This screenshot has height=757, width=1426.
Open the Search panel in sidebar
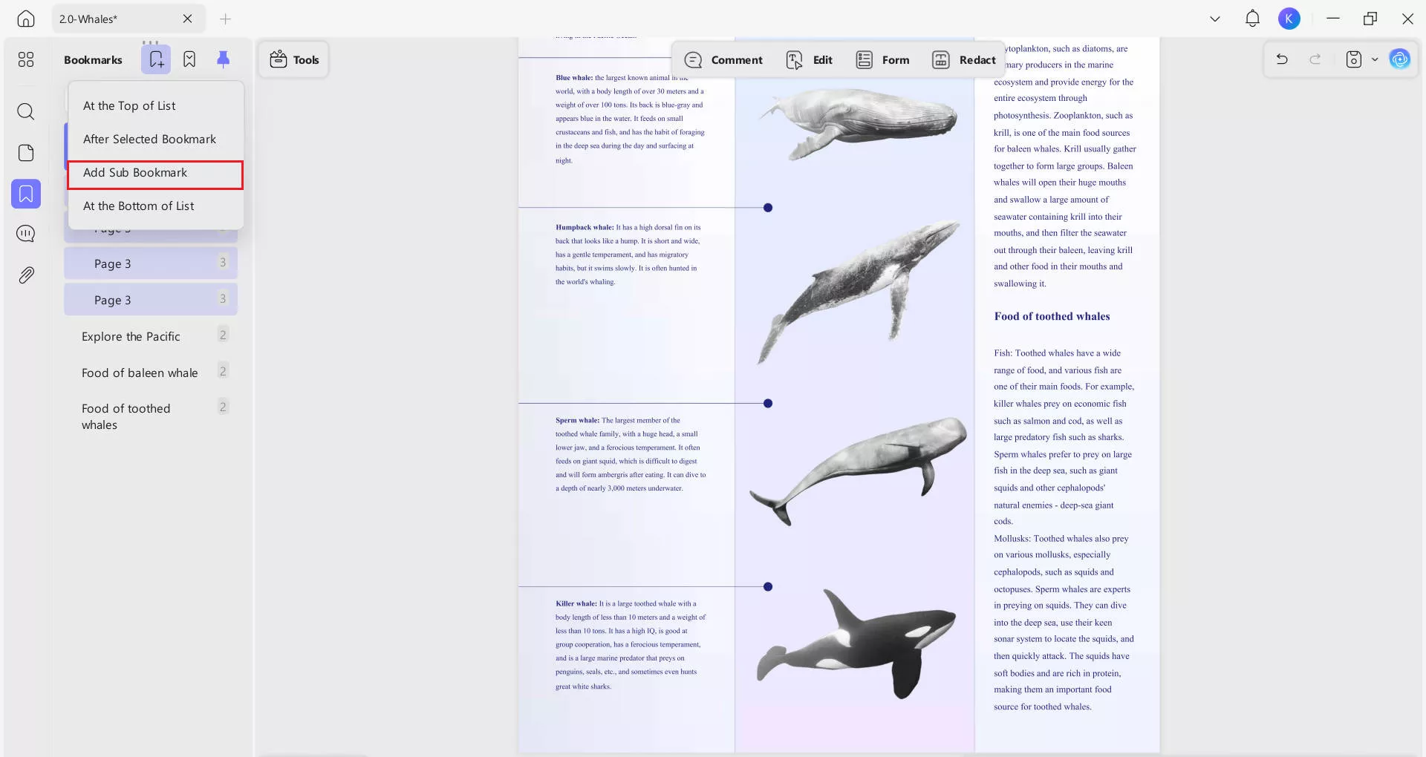pos(26,111)
